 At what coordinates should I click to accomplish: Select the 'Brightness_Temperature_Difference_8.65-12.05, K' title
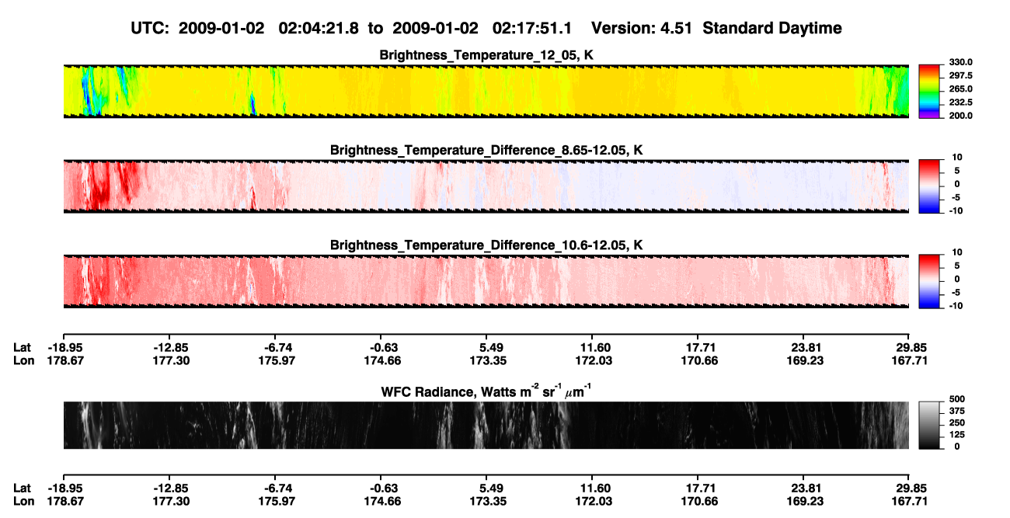pyautogui.click(x=486, y=150)
